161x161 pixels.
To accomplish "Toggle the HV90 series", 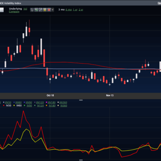I will point(29,103).
